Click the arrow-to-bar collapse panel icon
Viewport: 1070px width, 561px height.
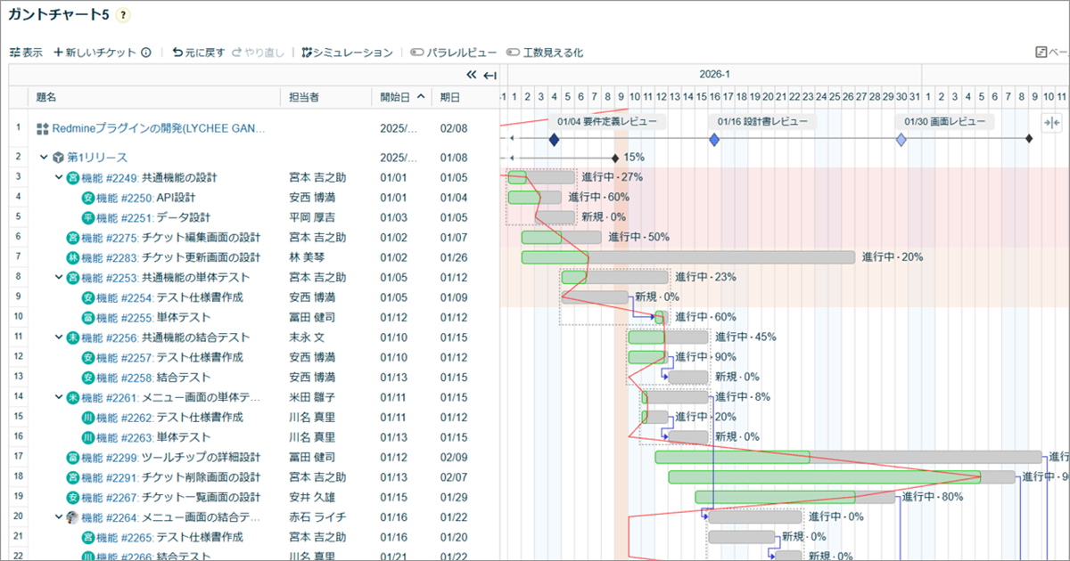[x=490, y=75]
